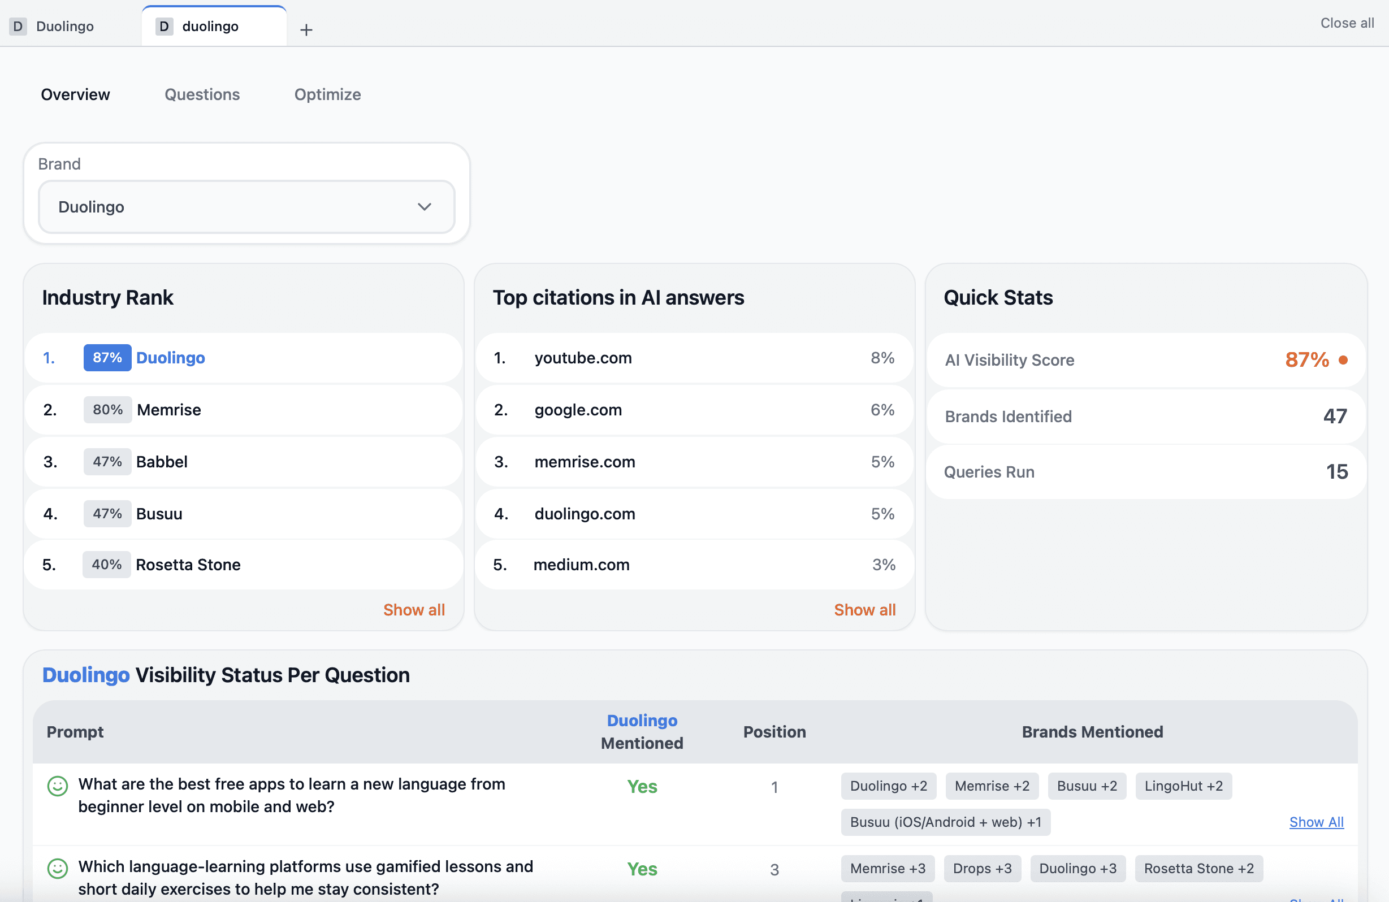Open a new tab with plus icon

coord(306,30)
